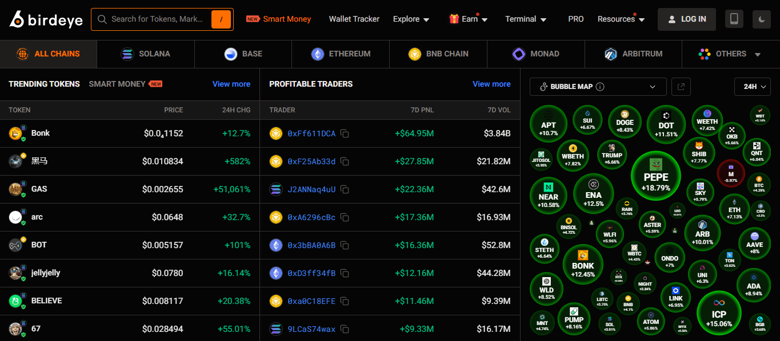The height and width of the screenshot is (341, 780).
Task: Open the Bubble Map view dropdown
Action: pos(598,87)
